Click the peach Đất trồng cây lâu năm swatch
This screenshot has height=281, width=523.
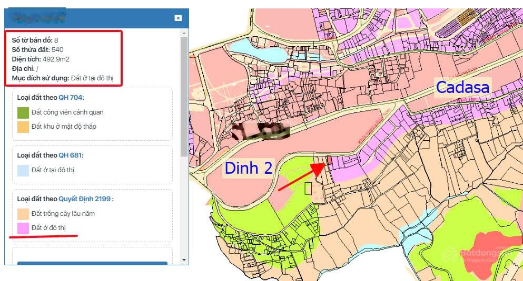[23, 214]
